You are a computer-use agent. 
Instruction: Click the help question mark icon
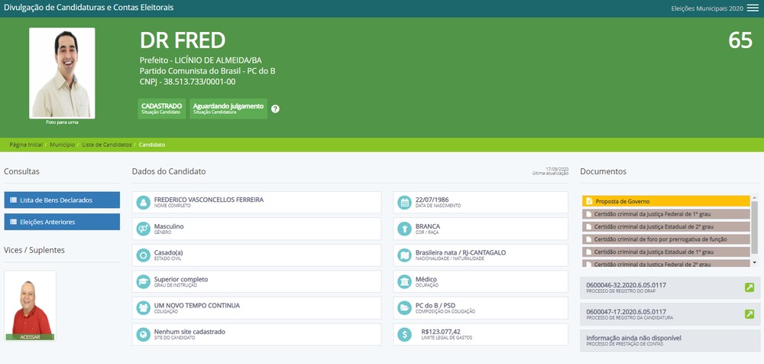point(275,109)
